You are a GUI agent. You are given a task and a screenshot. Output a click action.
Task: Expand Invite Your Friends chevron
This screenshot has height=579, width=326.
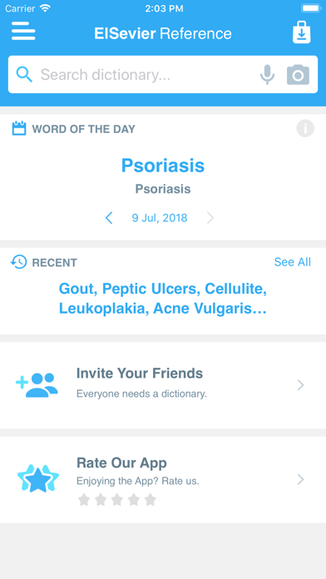[x=301, y=385]
